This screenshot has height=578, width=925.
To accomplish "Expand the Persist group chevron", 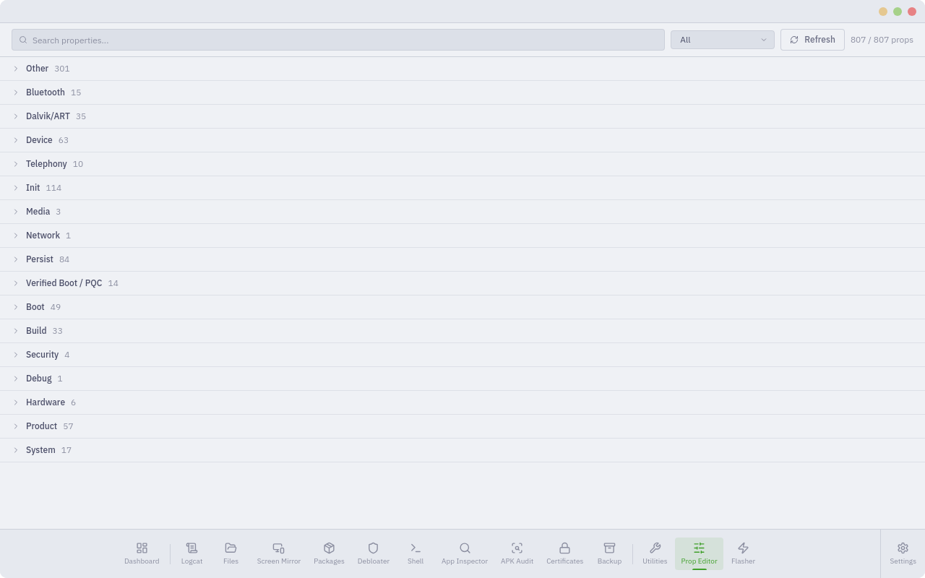I will point(16,259).
